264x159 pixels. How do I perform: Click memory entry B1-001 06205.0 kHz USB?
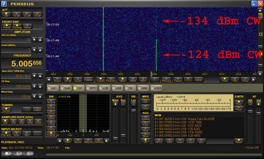pyautogui.click(x=185, y=119)
